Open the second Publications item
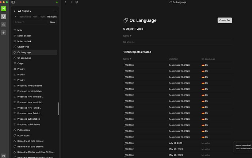 pos(35,135)
